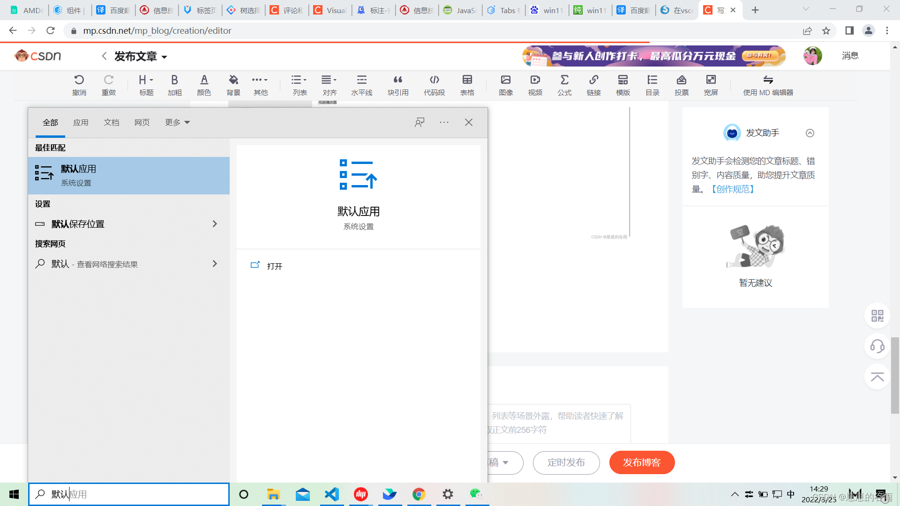
Task: Click the Windows search input box
Action: point(136,494)
